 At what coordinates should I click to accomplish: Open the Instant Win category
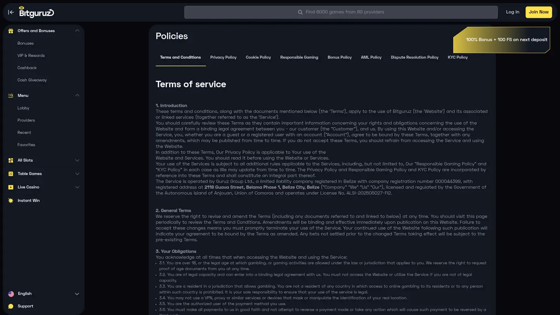coord(28,201)
